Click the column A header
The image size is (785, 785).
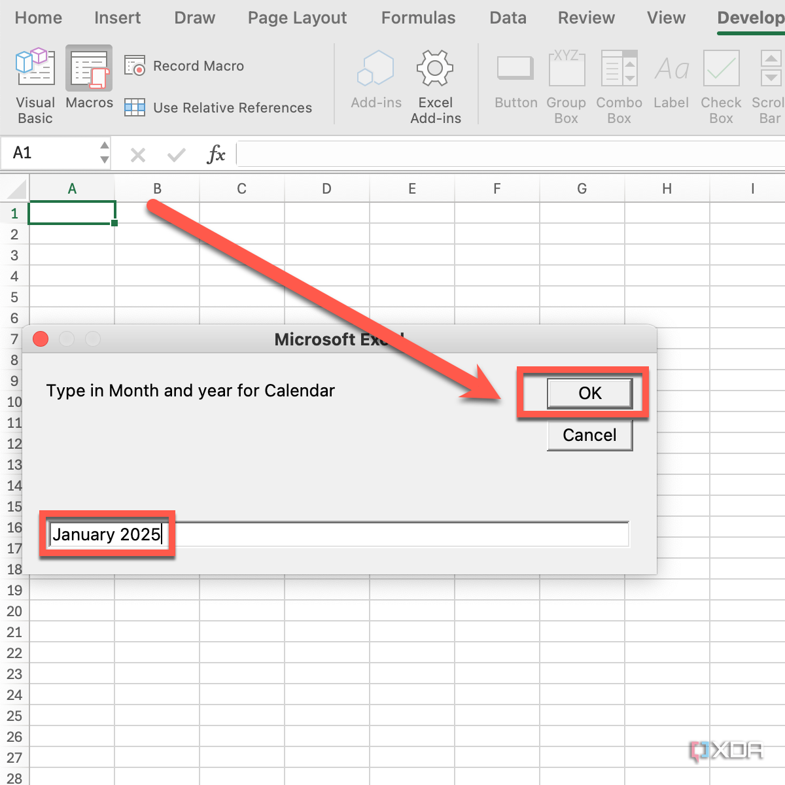coord(72,188)
